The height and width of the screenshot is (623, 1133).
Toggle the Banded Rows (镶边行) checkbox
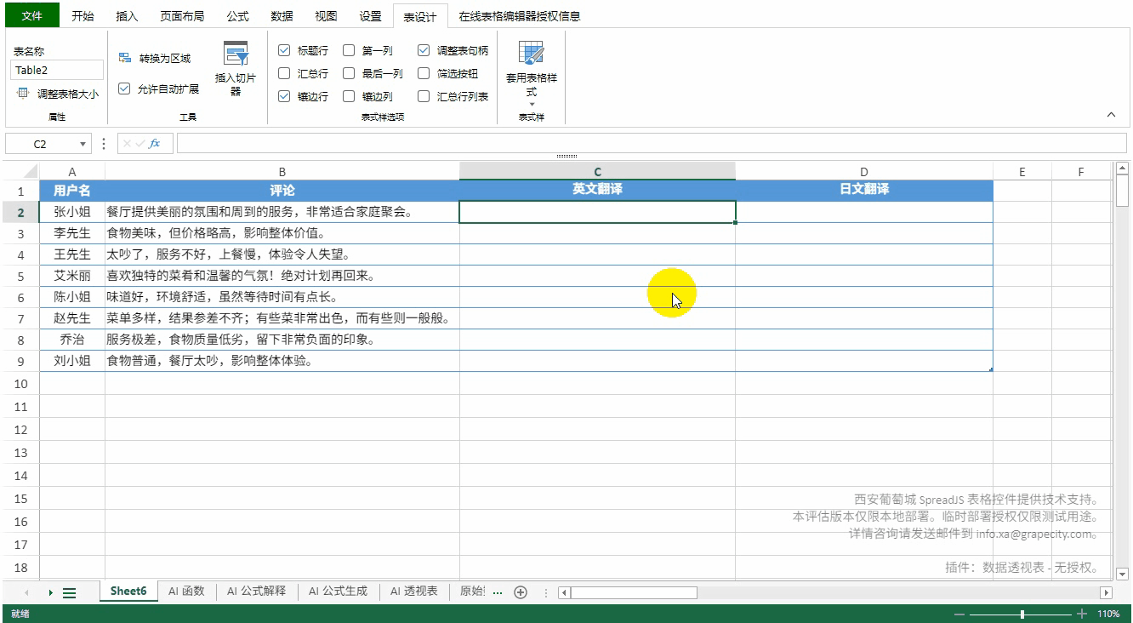pyautogui.click(x=284, y=97)
